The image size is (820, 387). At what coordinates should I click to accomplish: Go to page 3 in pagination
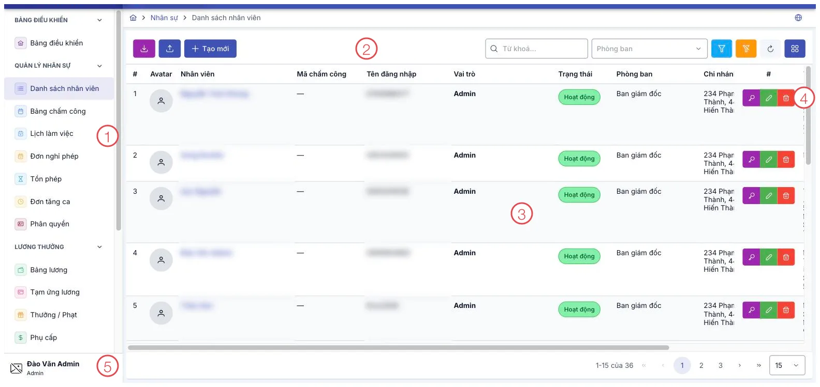(x=721, y=365)
